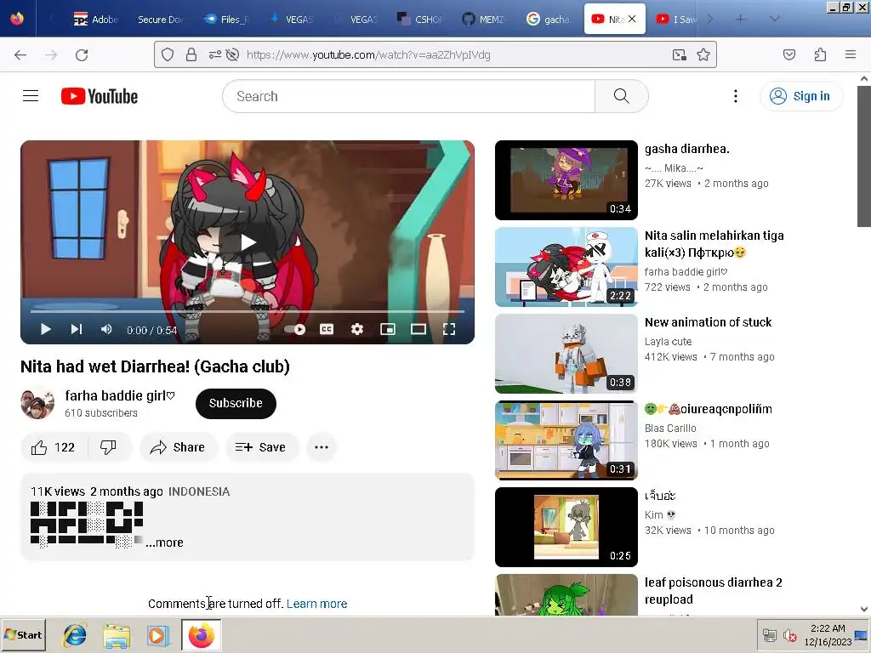Play the video with player play button

point(46,330)
